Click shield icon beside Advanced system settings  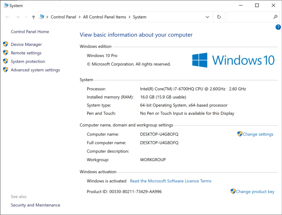pos(6,69)
